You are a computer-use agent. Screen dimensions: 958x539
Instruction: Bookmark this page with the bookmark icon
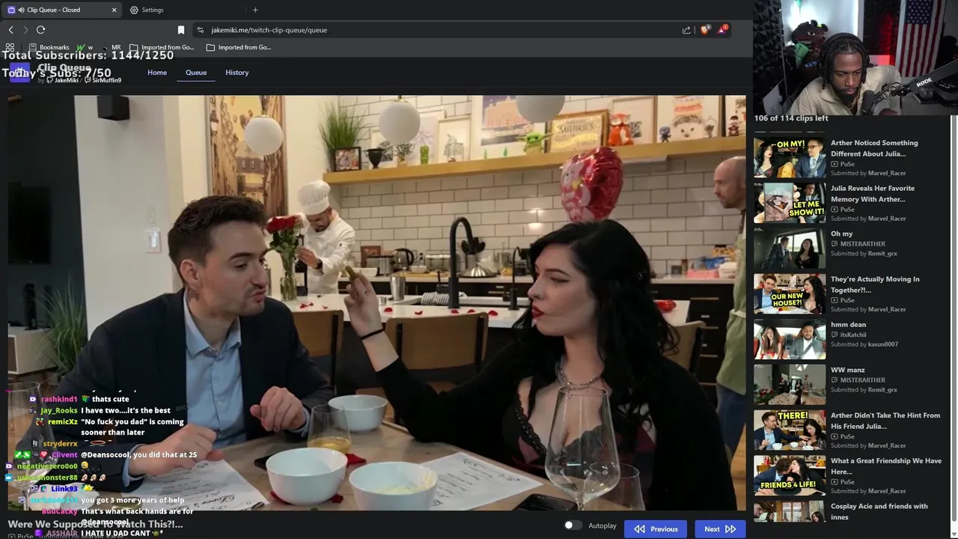pyautogui.click(x=180, y=30)
